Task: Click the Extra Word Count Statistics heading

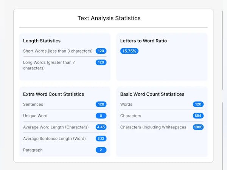Action: tap(53, 94)
